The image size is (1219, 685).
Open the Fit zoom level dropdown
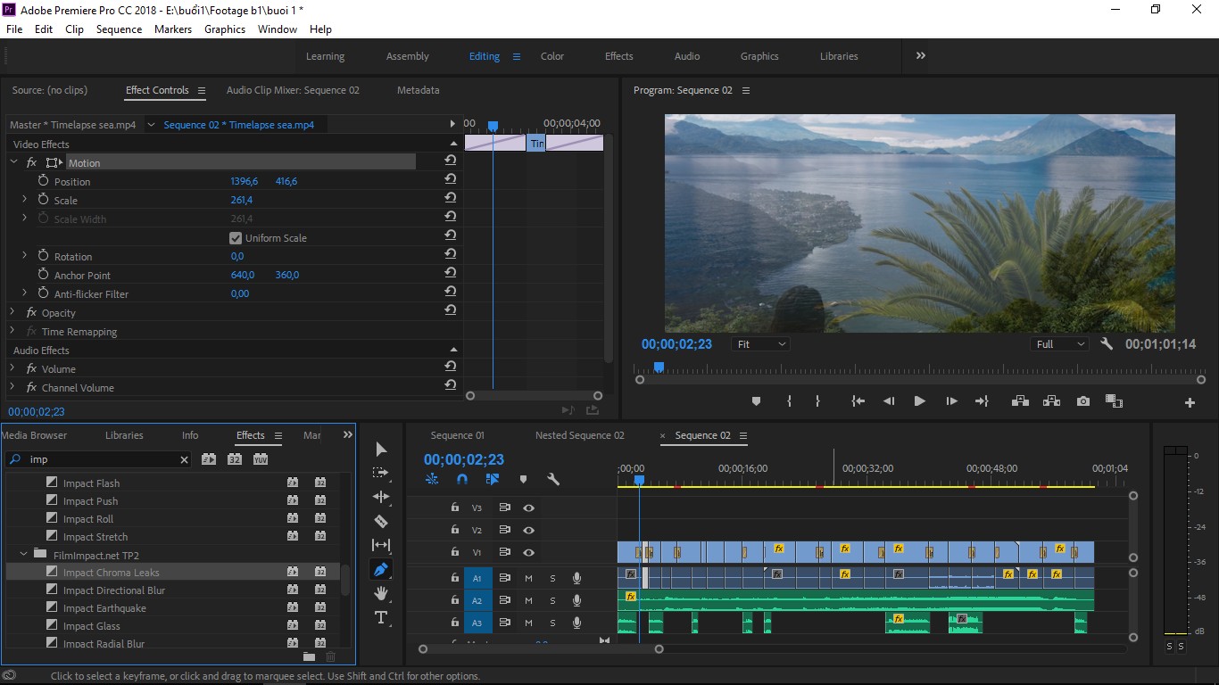(x=761, y=344)
